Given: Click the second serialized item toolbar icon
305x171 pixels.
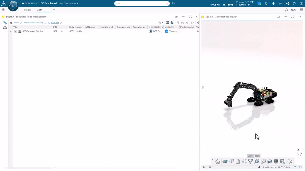Looking at the screenshot, I should pyautogui.click(x=172, y=23).
